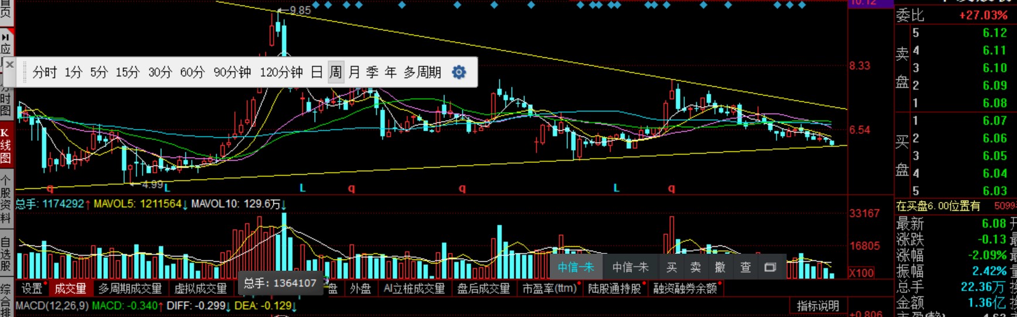Select the 90分钟 period
Image resolution: width=1017 pixels, height=317 pixels.
pos(232,73)
